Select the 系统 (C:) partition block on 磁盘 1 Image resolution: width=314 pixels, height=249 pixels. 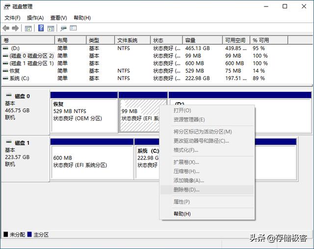pos(147,159)
